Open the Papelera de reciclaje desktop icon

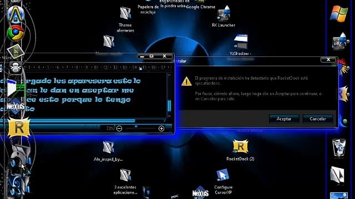pos(148,8)
